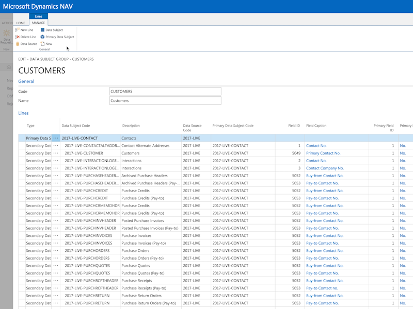Viewport: 413px width, 309px height.
Task: Open the No. link in the Customers row
Action: click(x=403, y=153)
